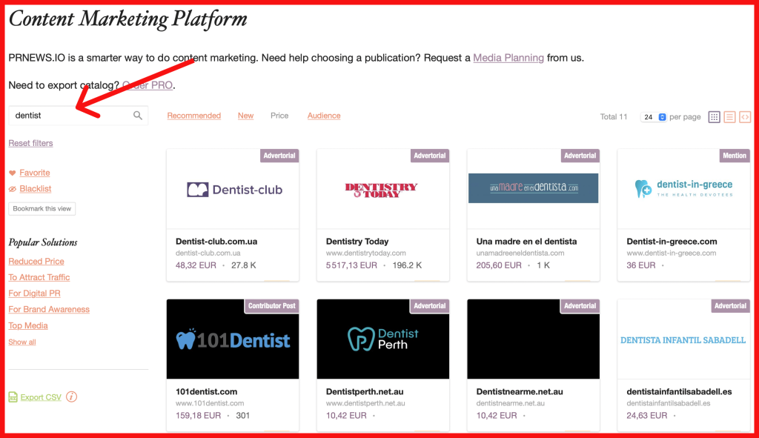This screenshot has height=438, width=759.
Task: Open the Una madre en el dentista title
Action: coord(526,242)
